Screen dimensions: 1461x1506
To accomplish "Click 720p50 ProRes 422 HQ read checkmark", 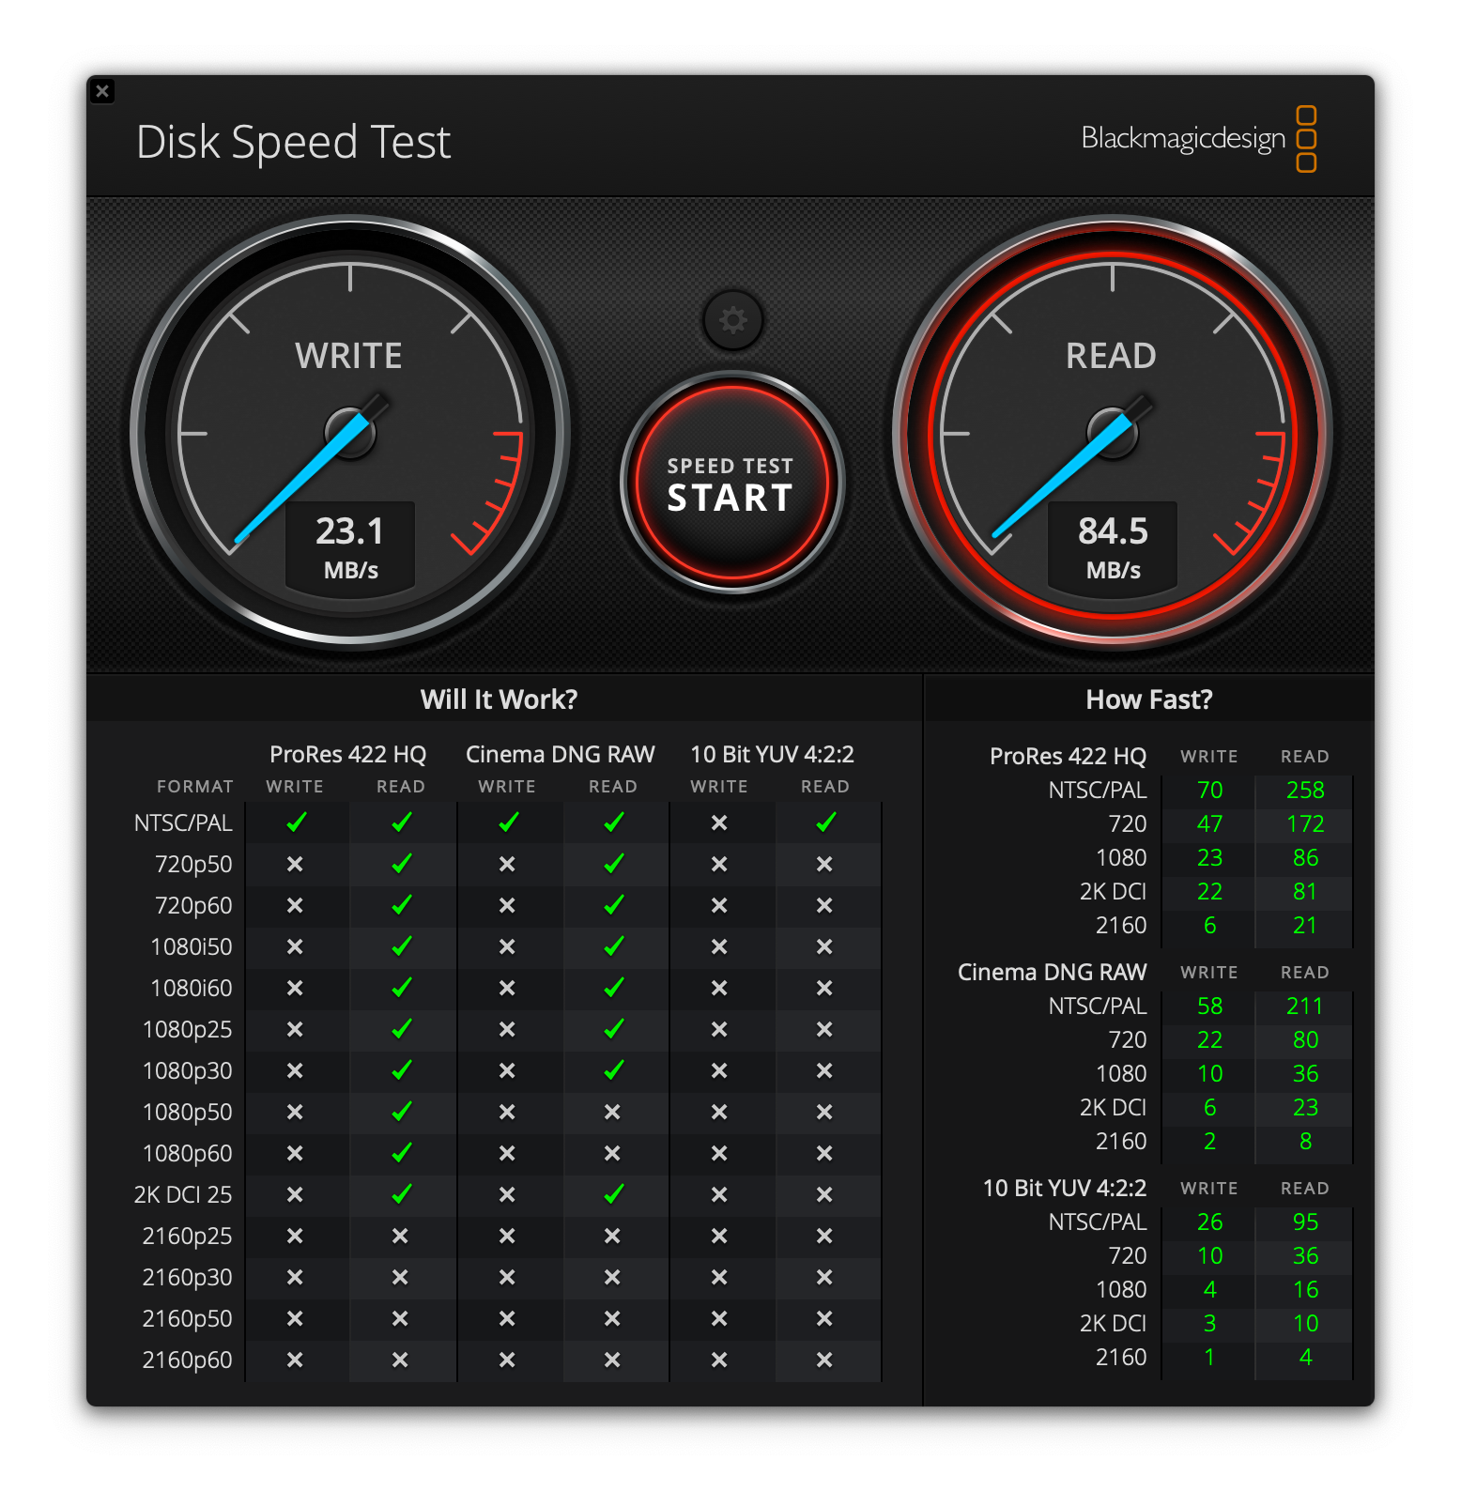I will (402, 864).
